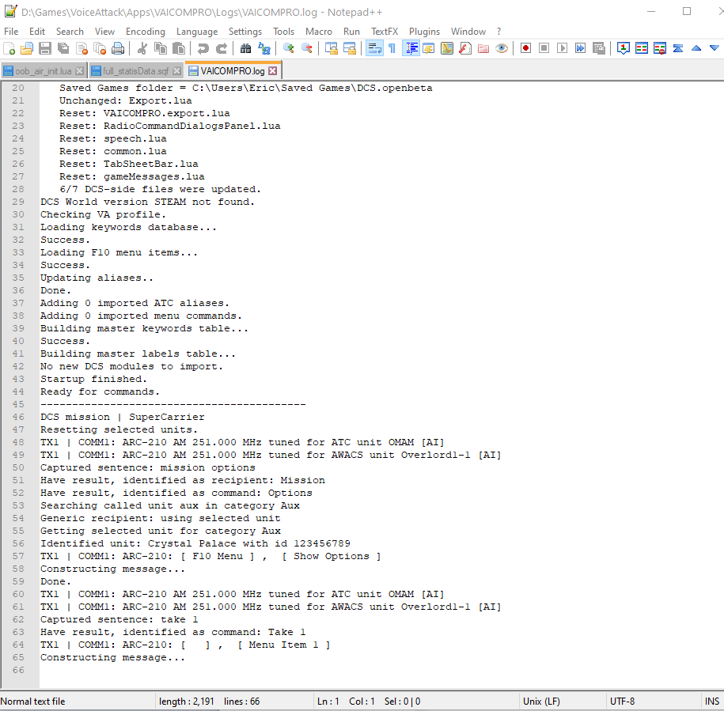Go to previous difference up arrow
The image size is (724, 711).
(696, 48)
